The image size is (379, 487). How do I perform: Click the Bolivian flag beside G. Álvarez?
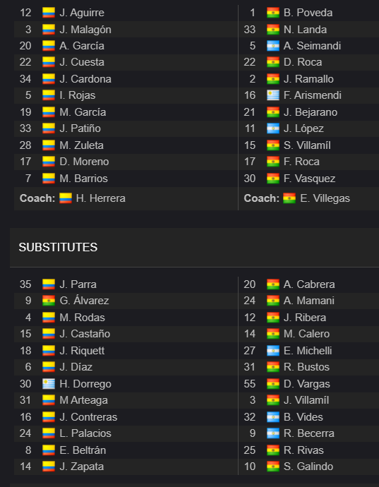(49, 301)
